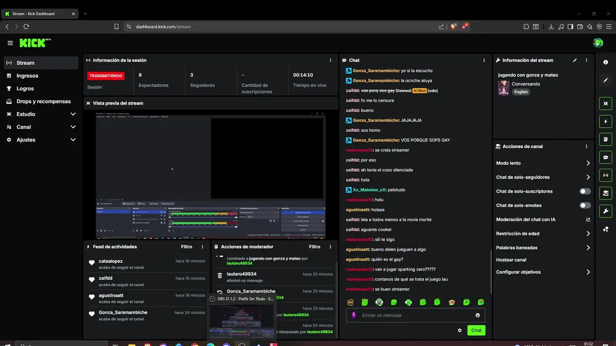This screenshot has width=616, height=346.
Task: Click the Enviar un mensaje chat field
Action: click(415, 315)
